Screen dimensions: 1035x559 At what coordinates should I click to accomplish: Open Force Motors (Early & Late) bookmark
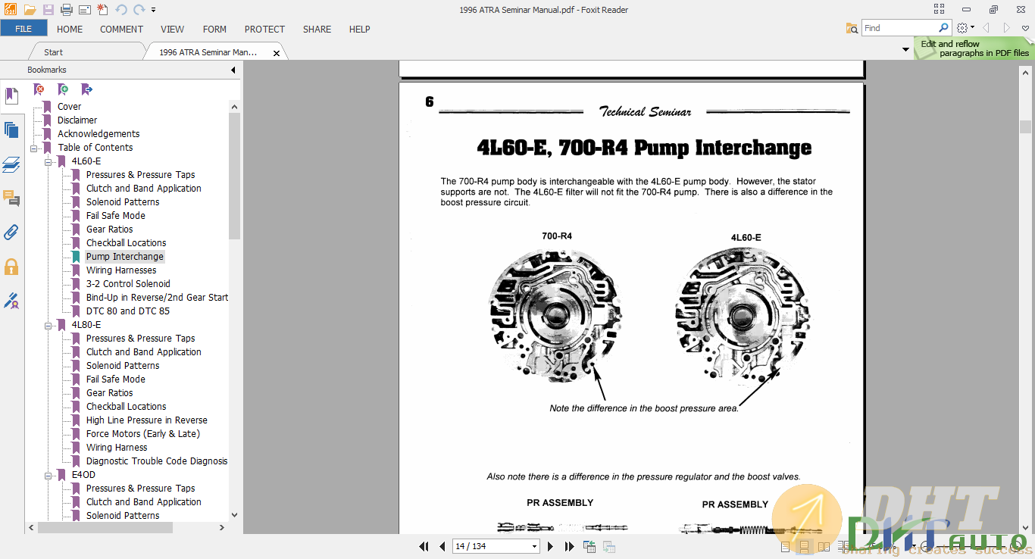[143, 434]
